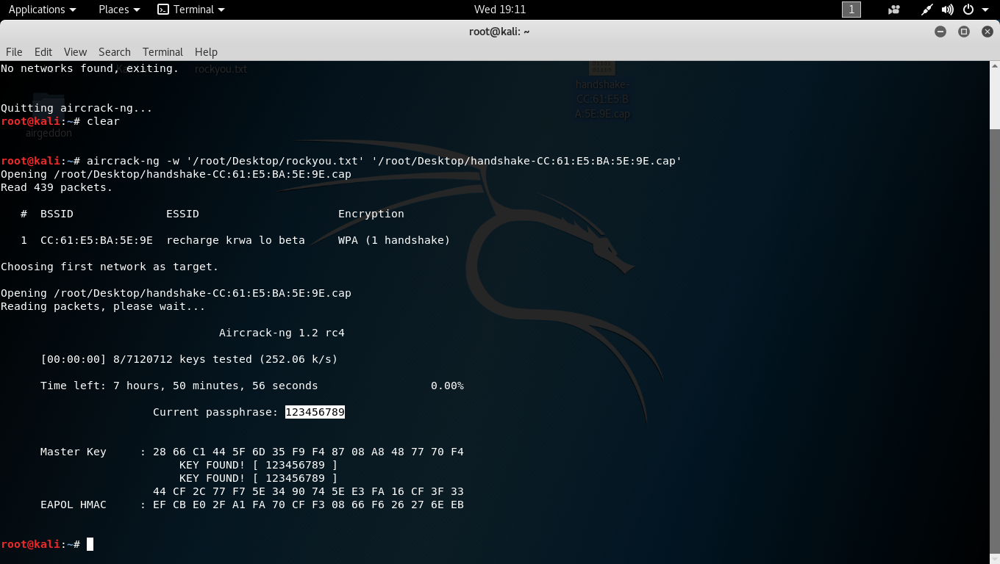Click the "Reading packets, please wait..." line
1000x564 pixels.
point(103,306)
